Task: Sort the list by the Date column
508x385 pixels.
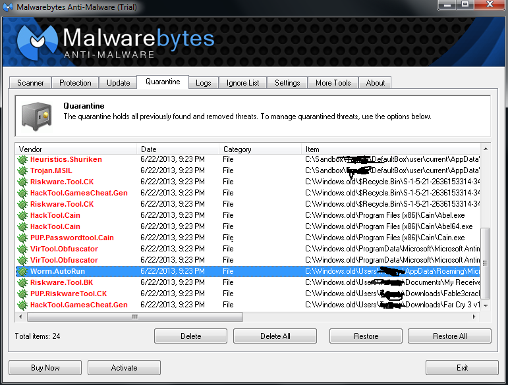Action: (x=178, y=149)
